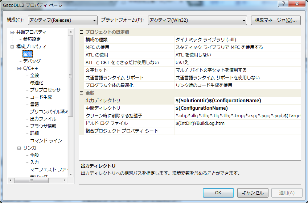This screenshot has width=308, height=203.
Task: Collapse the プロジェクトの既定値 section
Action: pyautogui.click(x=82, y=32)
